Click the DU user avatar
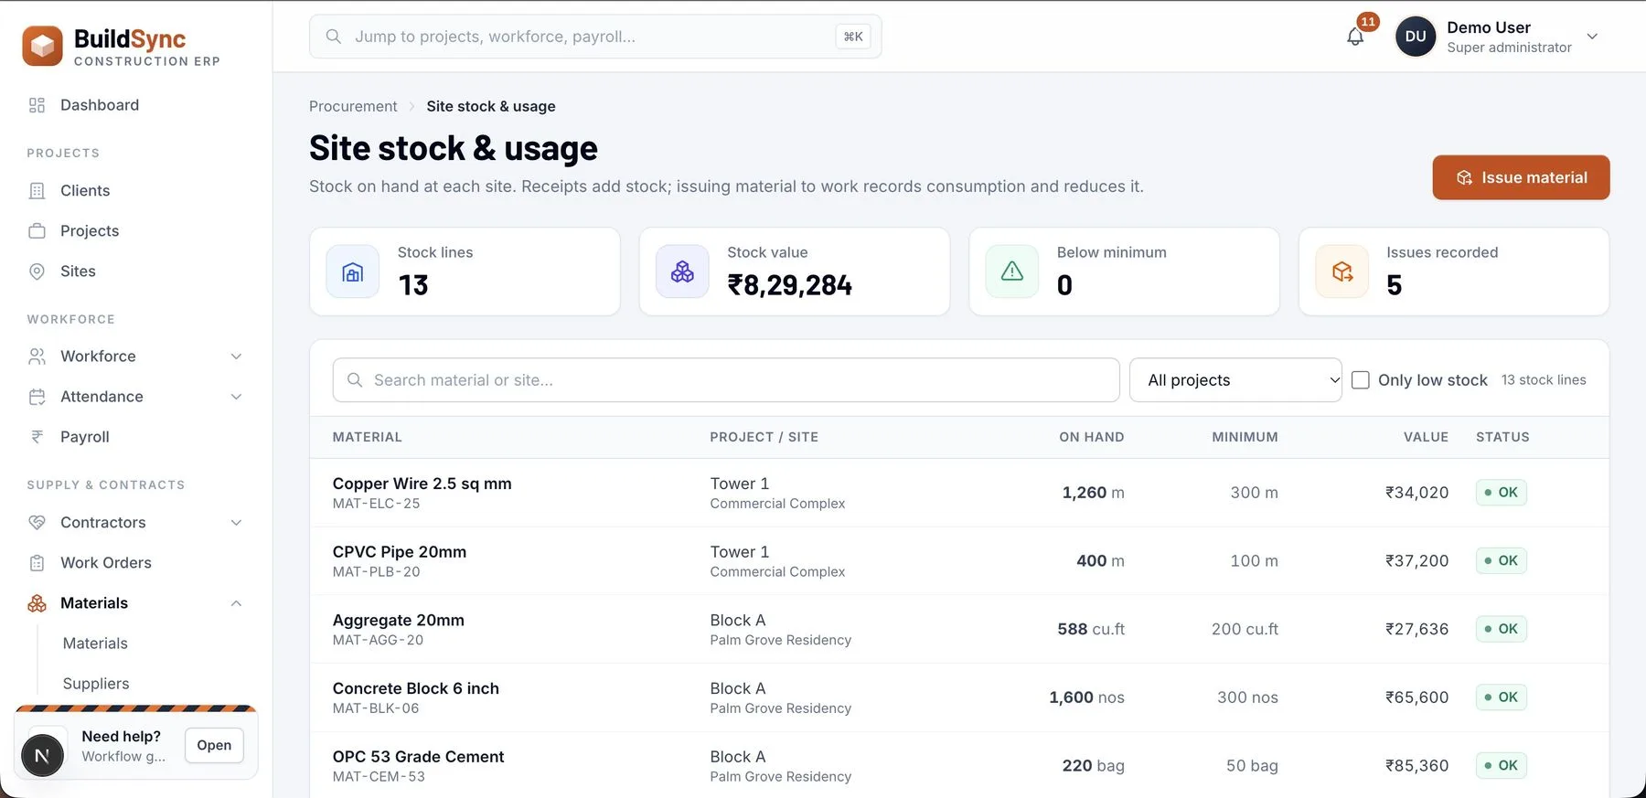1646x798 pixels. pos(1416,37)
